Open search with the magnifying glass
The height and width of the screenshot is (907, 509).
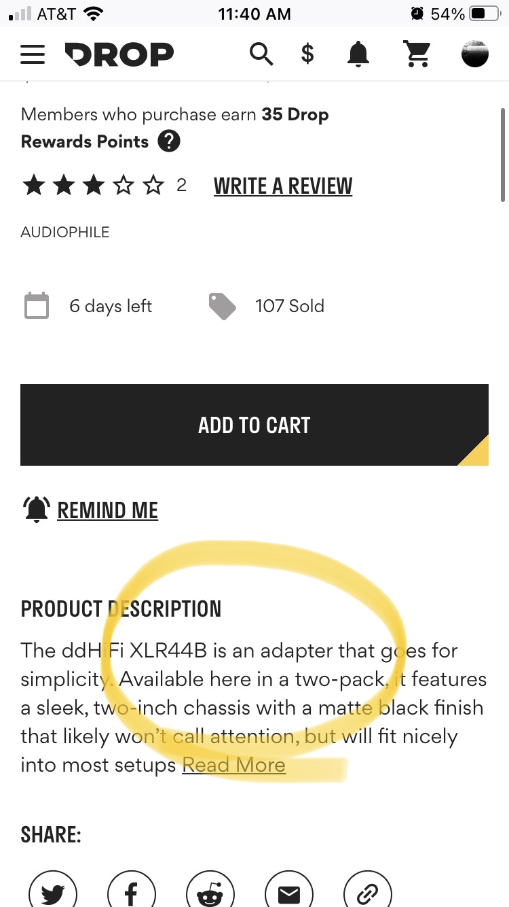point(261,54)
